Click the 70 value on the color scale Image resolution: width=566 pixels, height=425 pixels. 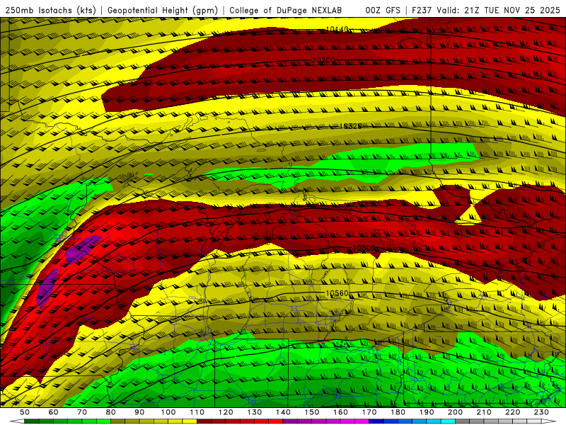click(82, 412)
